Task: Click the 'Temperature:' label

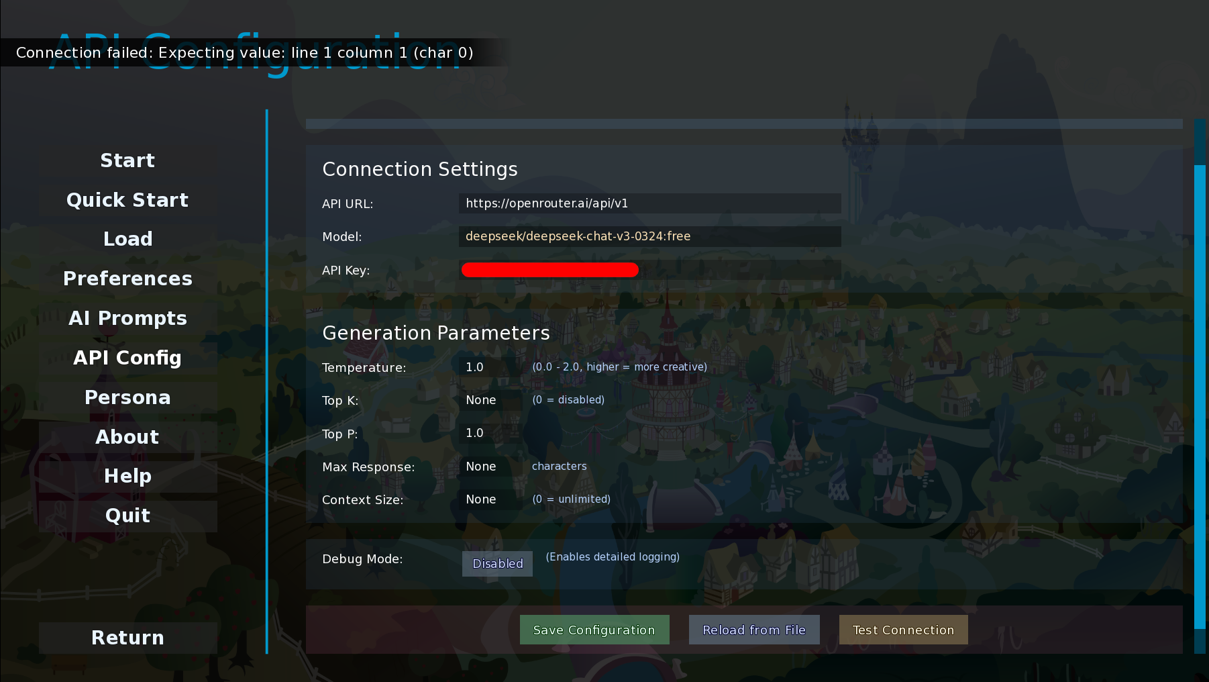Action: pos(364,368)
